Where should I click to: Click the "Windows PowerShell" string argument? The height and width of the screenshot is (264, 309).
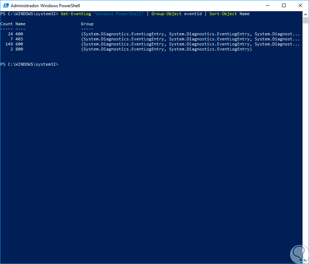click(x=119, y=14)
